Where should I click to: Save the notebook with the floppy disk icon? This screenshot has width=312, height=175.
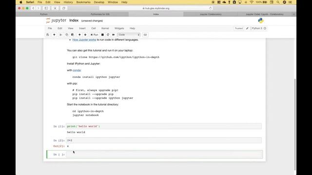[x=48, y=35]
